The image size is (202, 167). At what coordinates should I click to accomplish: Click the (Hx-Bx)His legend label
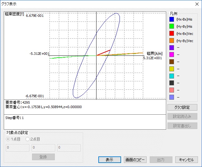point(184,19)
